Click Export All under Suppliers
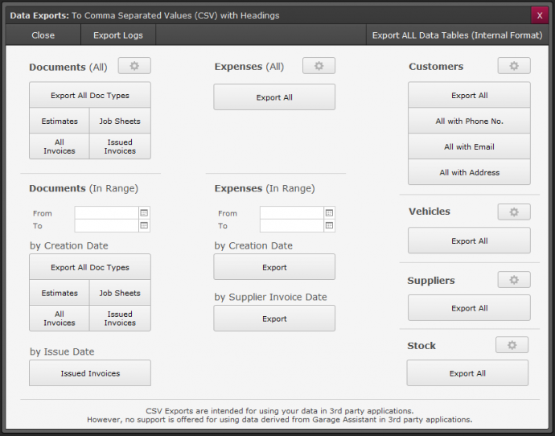555x436 pixels. (x=470, y=308)
